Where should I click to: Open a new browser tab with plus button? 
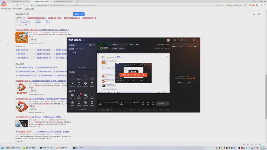click(78, 2)
